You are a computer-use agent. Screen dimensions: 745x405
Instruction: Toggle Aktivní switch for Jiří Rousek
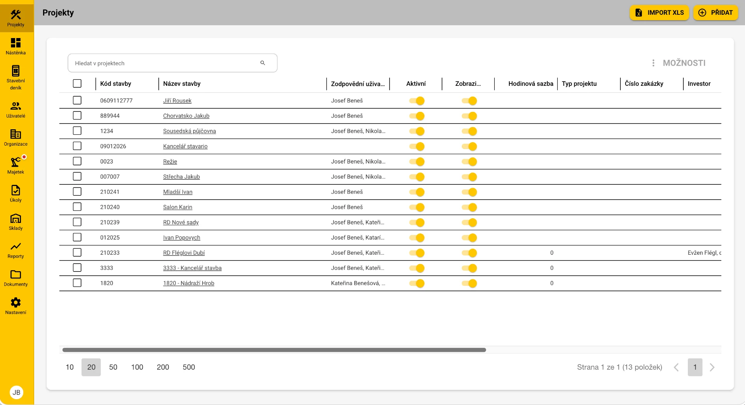pyautogui.click(x=417, y=101)
